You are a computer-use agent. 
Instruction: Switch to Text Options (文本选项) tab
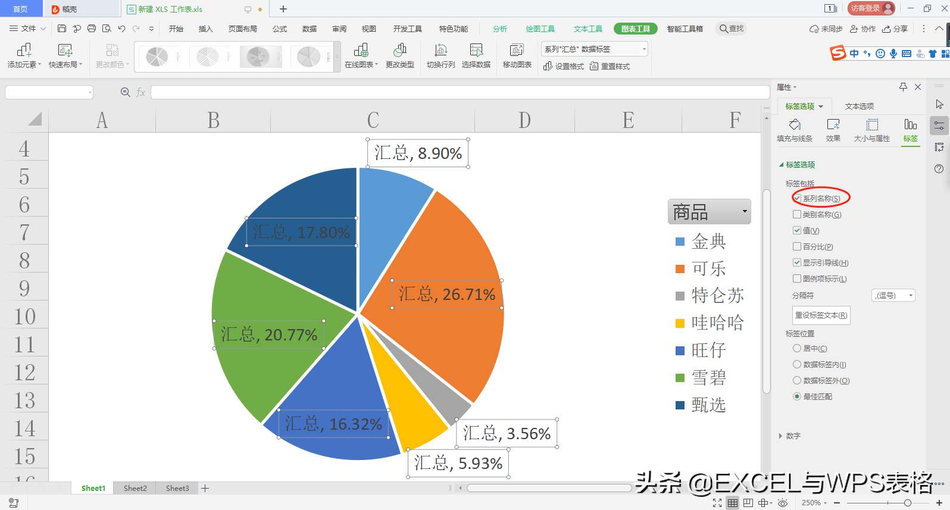click(x=860, y=106)
